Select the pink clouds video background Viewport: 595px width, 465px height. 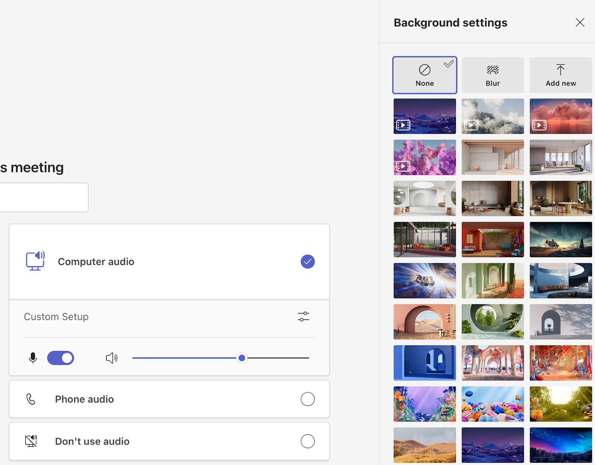pyautogui.click(x=560, y=116)
